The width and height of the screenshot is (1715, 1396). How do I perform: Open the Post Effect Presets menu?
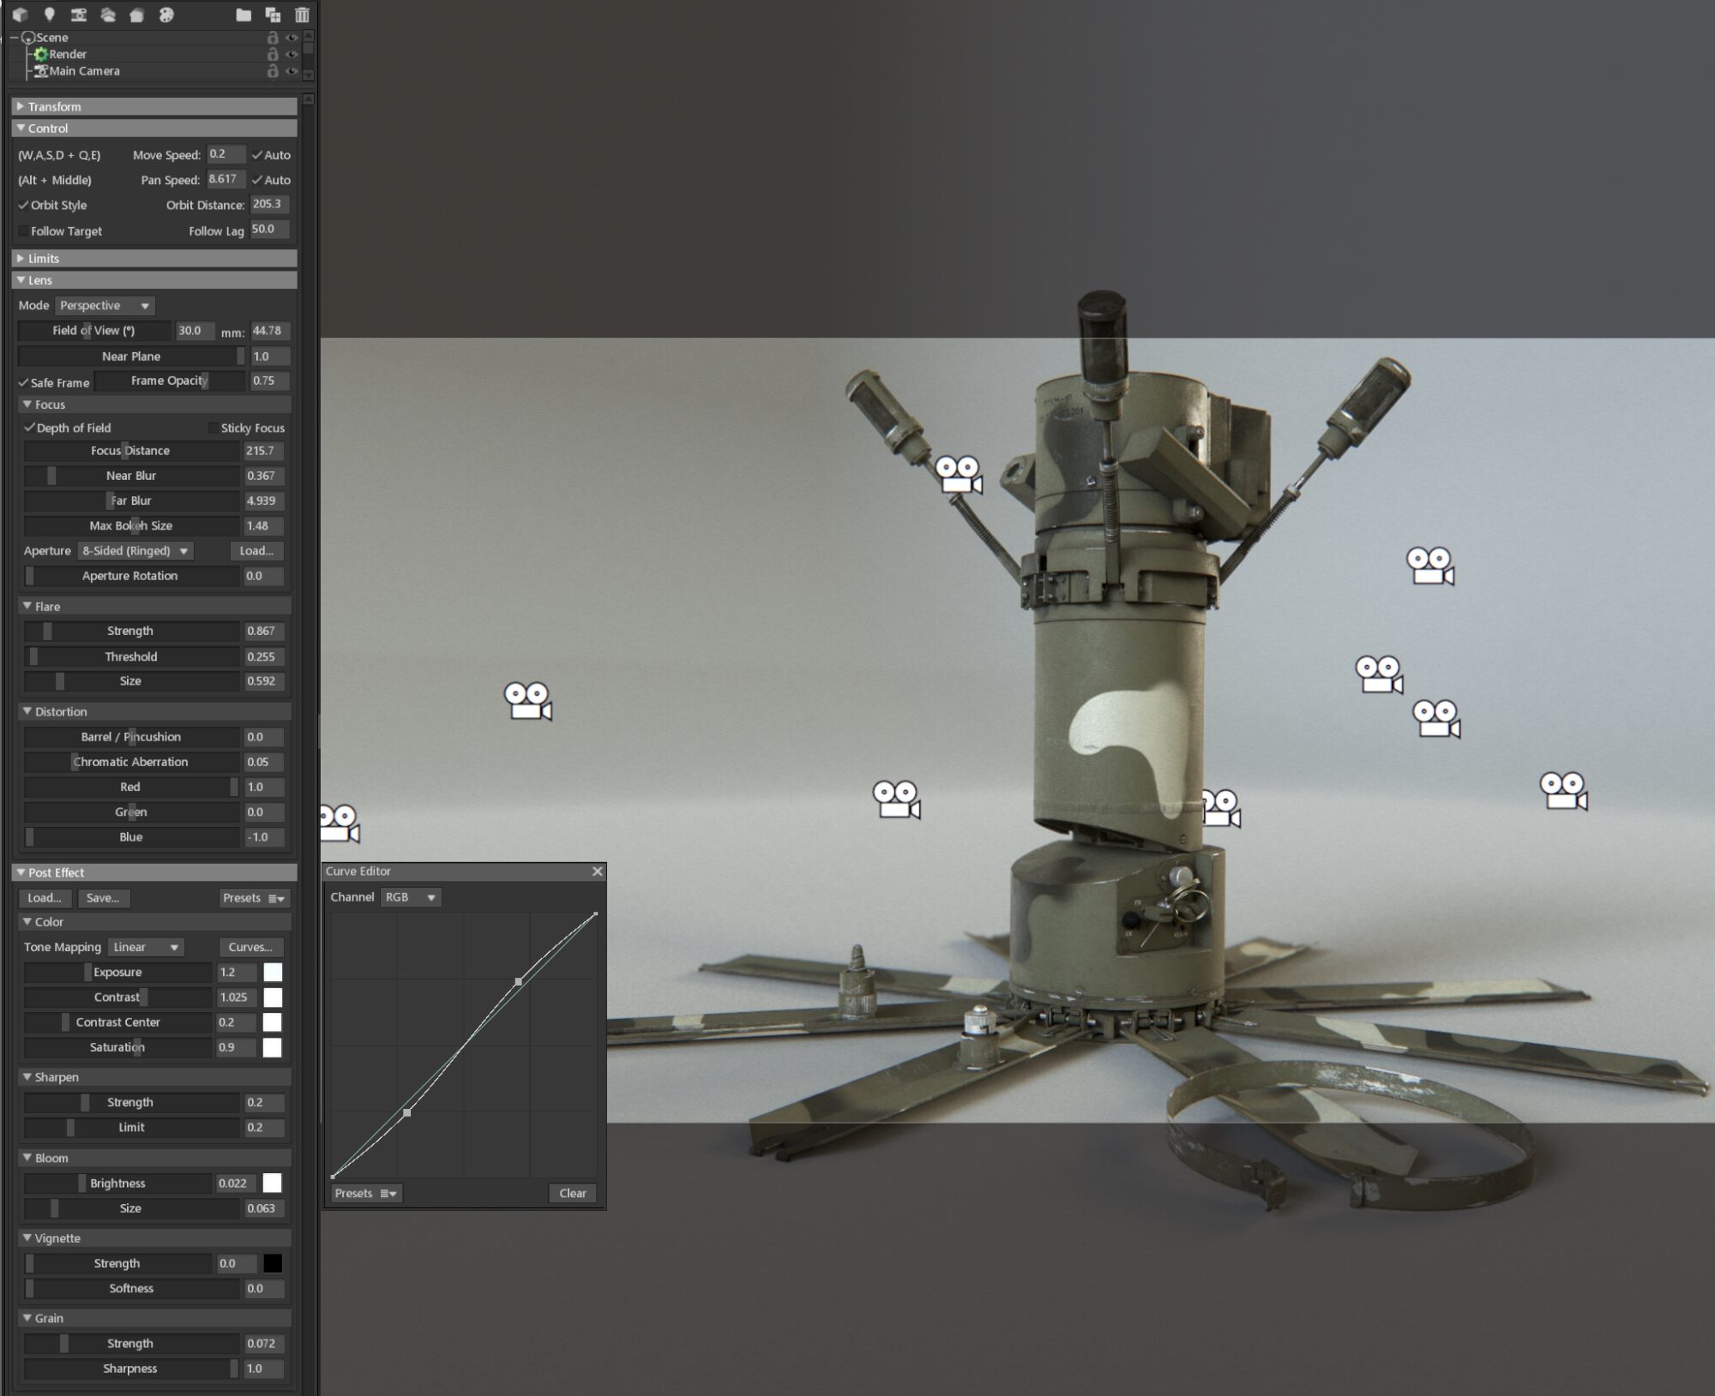254,898
